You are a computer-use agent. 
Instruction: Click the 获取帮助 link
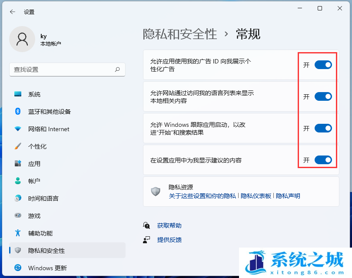[x=169, y=225]
